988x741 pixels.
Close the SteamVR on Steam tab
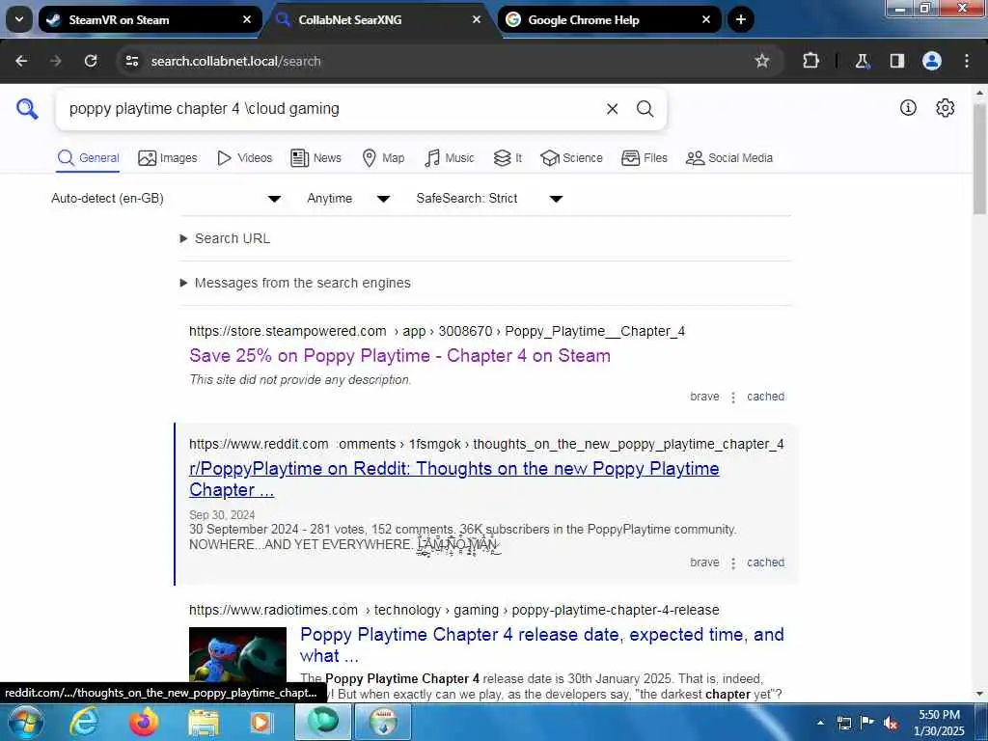(x=247, y=19)
